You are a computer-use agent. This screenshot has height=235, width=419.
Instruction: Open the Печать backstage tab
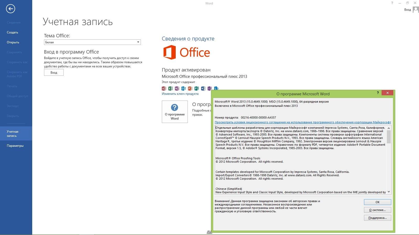pos(12,86)
